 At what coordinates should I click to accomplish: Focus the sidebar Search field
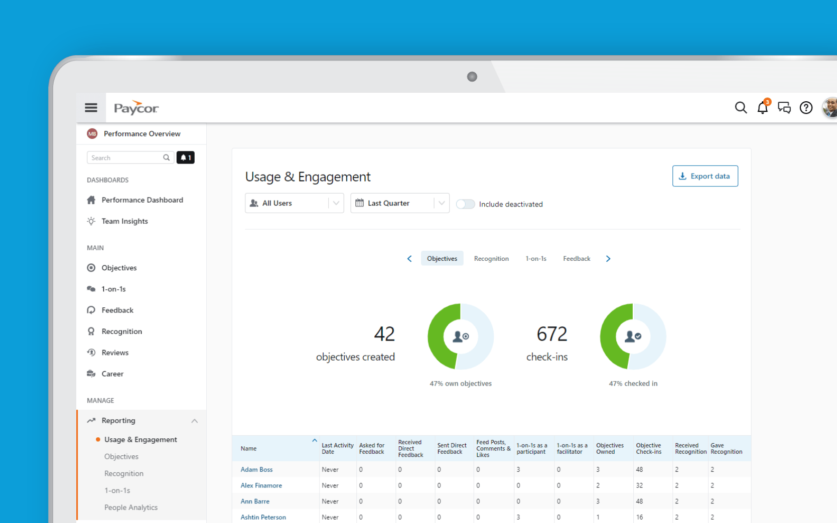point(130,157)
